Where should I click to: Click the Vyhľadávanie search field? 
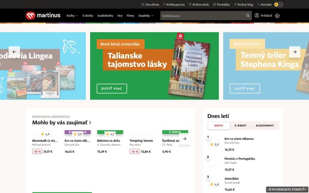tap(203, 15)
